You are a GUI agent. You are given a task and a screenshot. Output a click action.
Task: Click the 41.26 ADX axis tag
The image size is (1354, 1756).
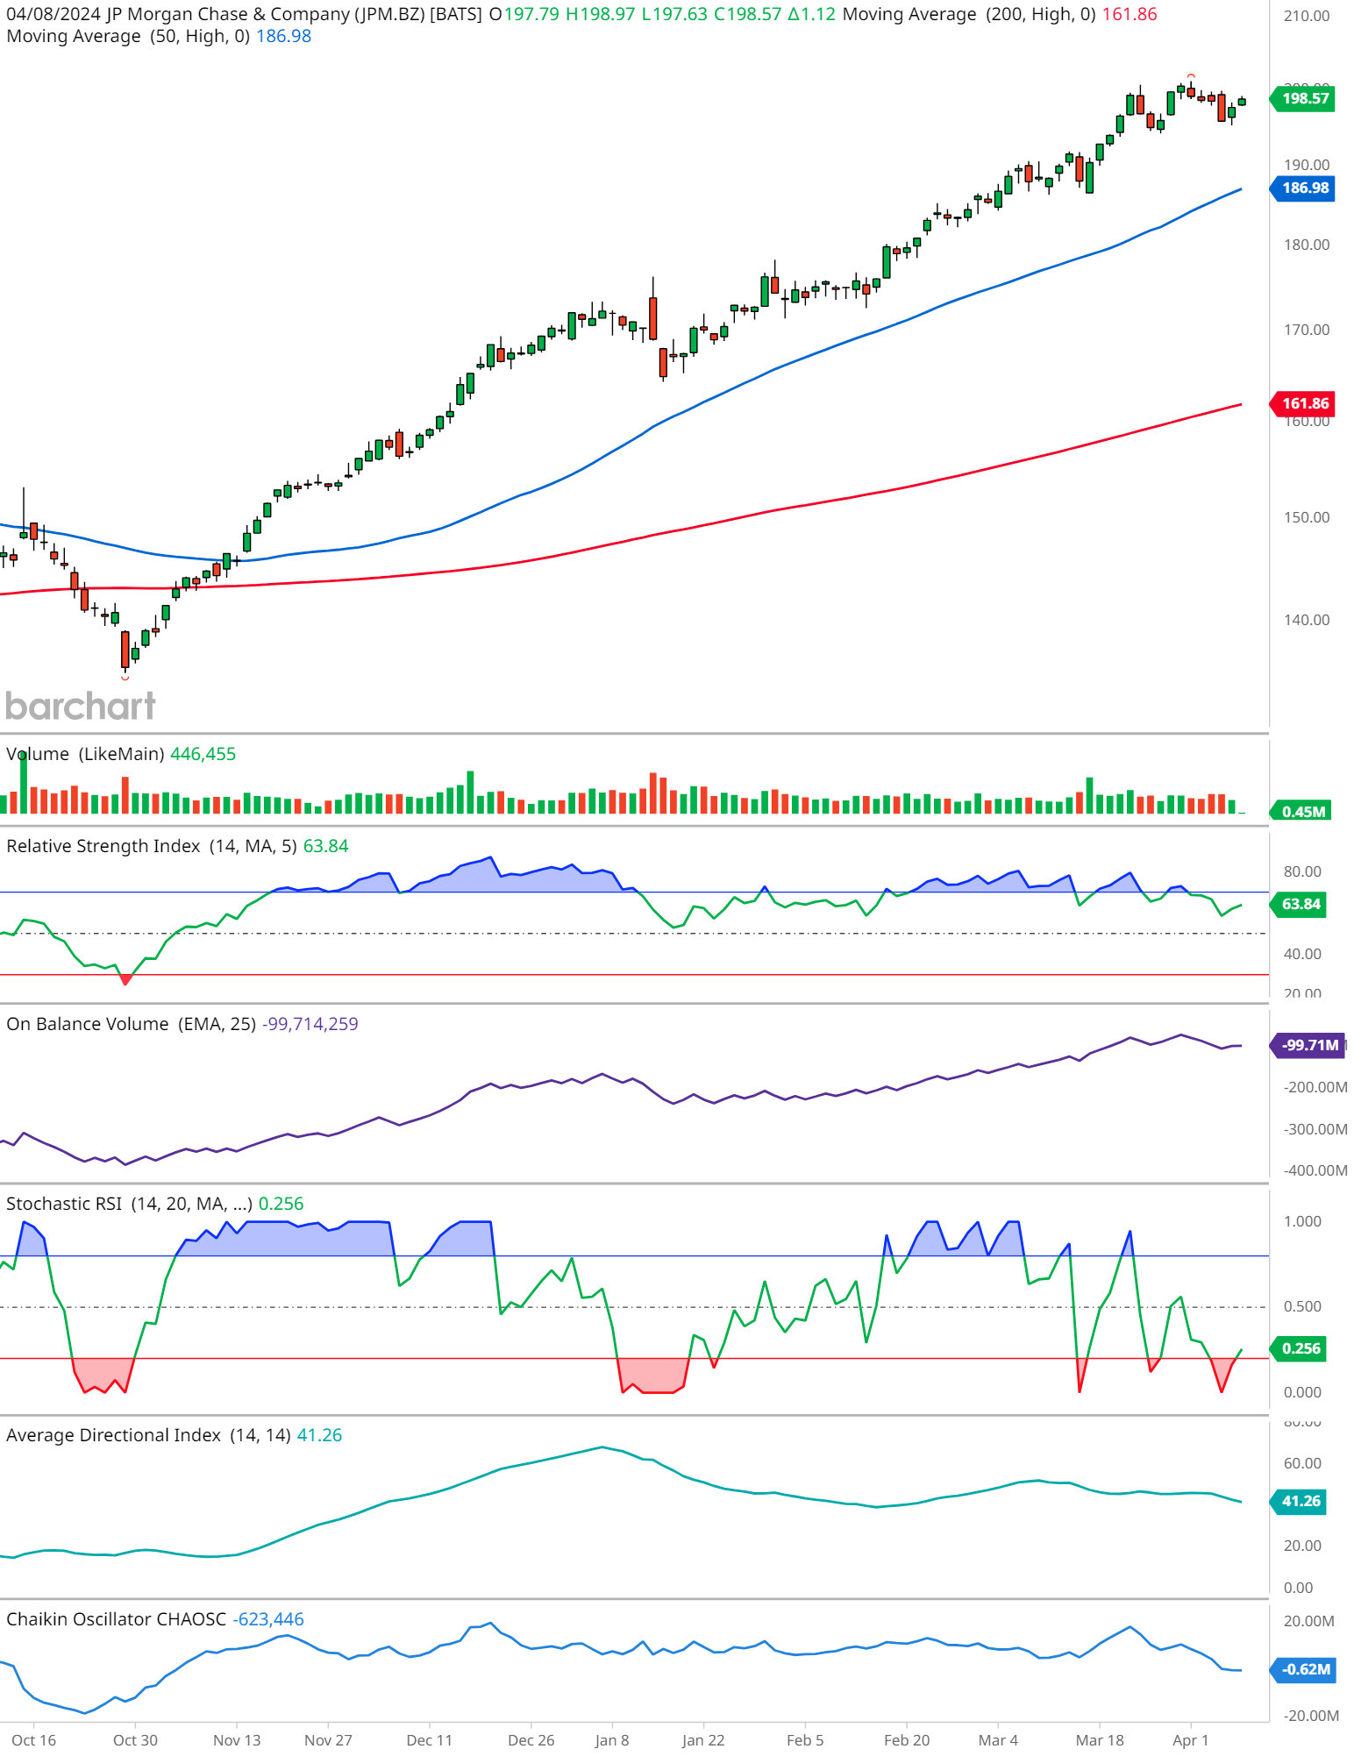click(1300, 1501)
